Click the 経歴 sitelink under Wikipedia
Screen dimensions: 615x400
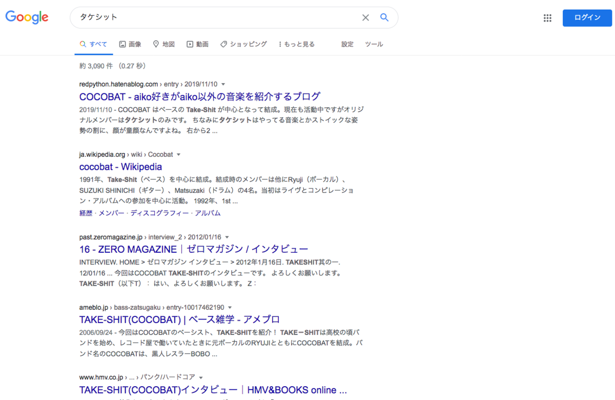click(86, 213)
